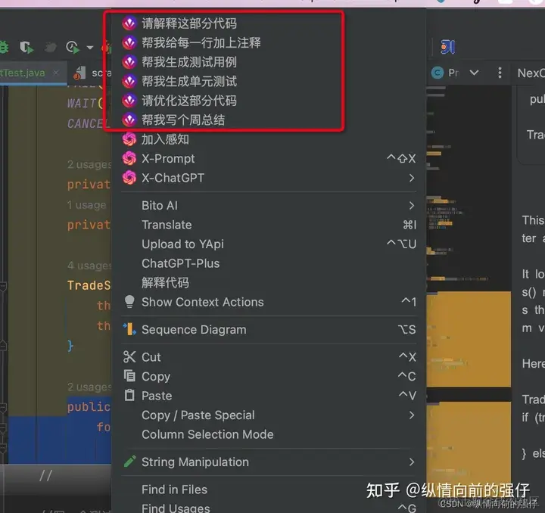Click the 2 usages hint above first privat
The image size is (545, 513).
[89, 164]
